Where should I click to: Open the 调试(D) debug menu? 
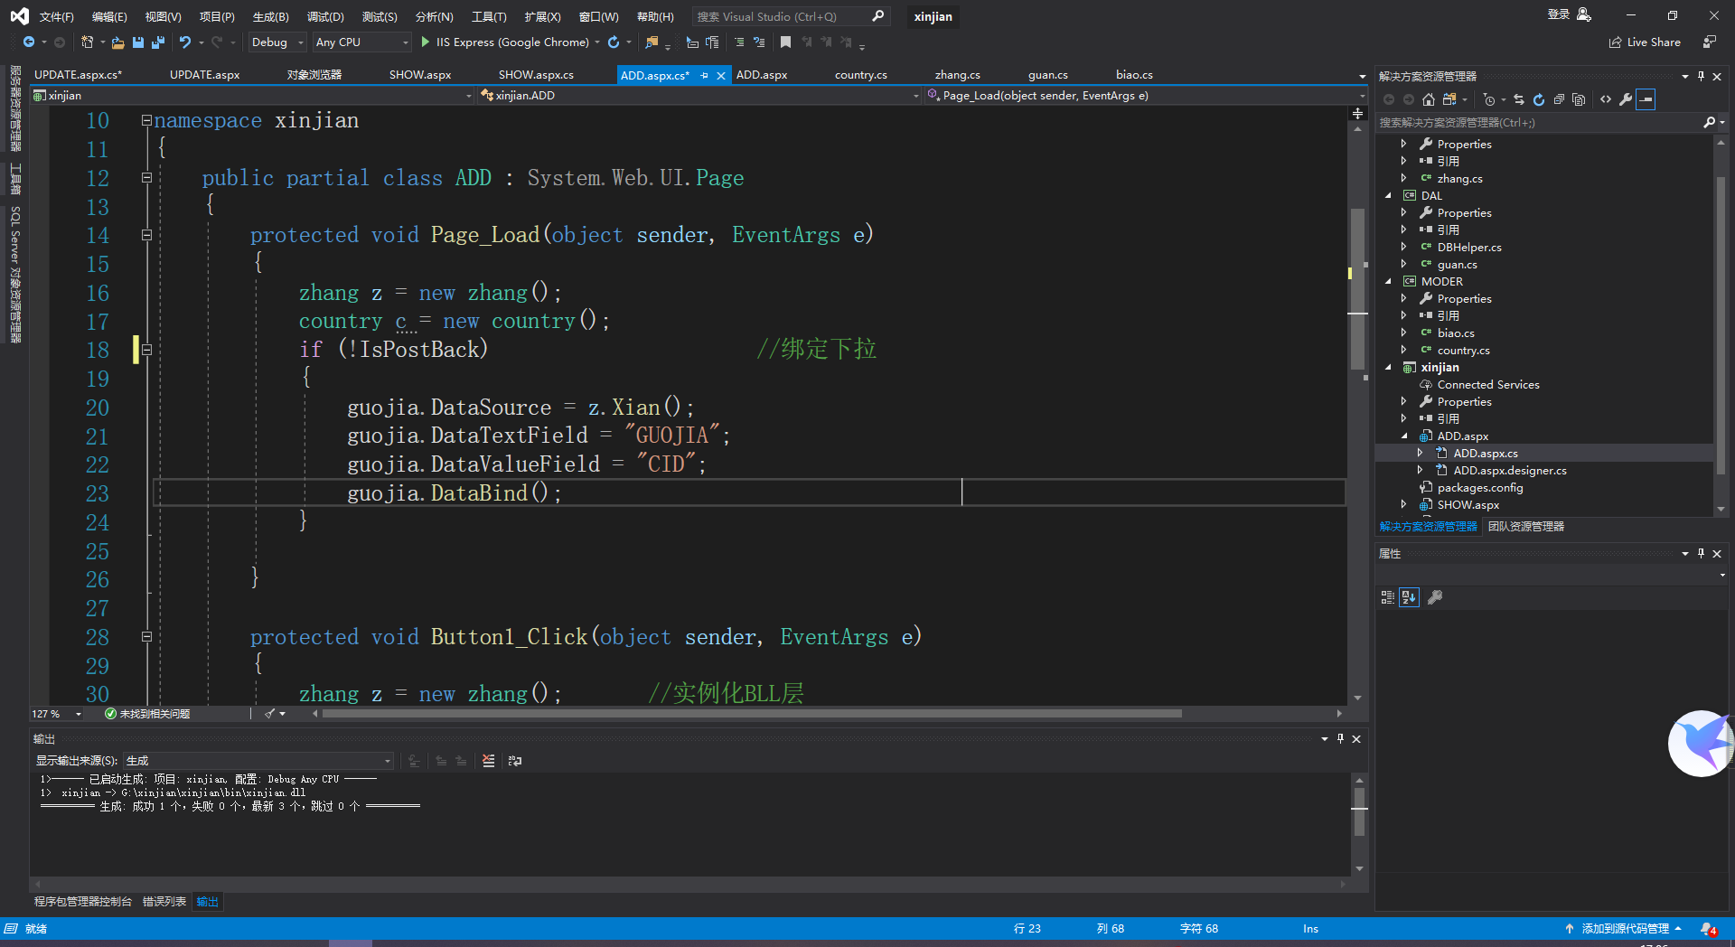tap(325, 17)
